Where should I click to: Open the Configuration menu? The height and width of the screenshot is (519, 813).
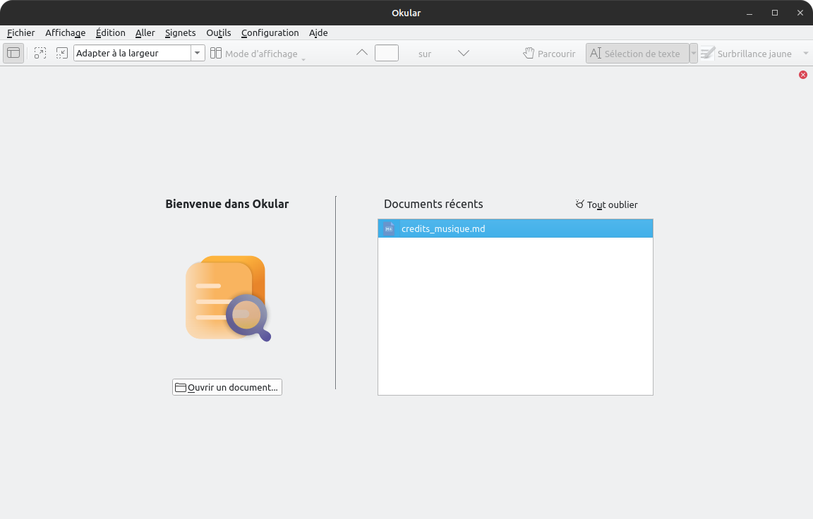[x=270, y=32]
